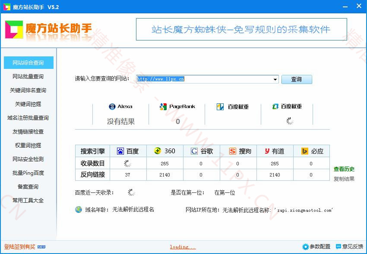
Task: Click the speech bubble icon for 意见反馈
Action: pyautogui.click(x=339, y=247)
